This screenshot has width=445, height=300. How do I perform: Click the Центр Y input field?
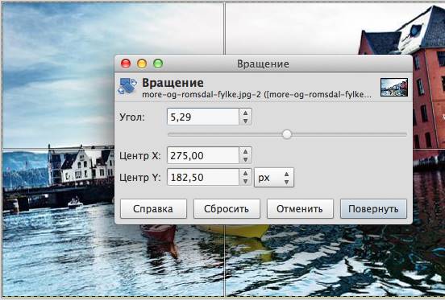[x=203, y=177]
